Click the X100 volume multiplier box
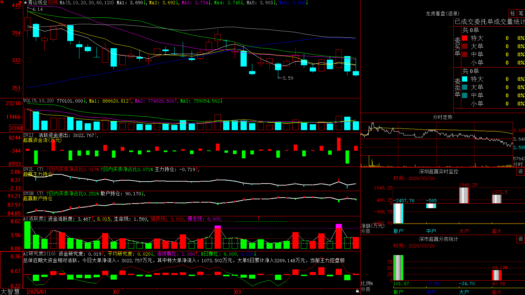Viewport: 525px width, 295px height. 16,128
